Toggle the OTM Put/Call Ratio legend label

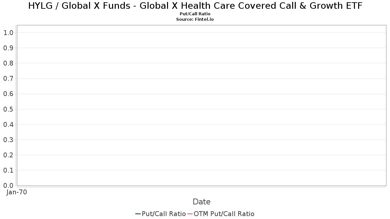(x=224, y=214)
